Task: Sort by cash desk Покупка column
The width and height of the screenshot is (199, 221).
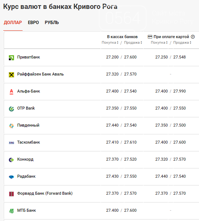Action: click(110, 43)
